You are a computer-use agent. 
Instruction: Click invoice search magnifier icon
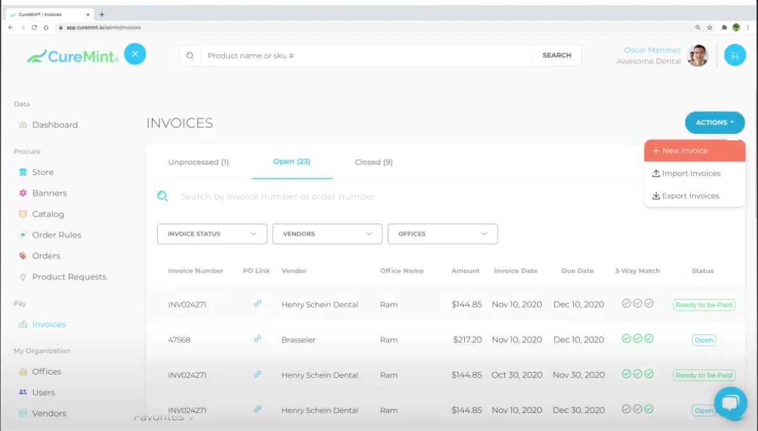162,196
